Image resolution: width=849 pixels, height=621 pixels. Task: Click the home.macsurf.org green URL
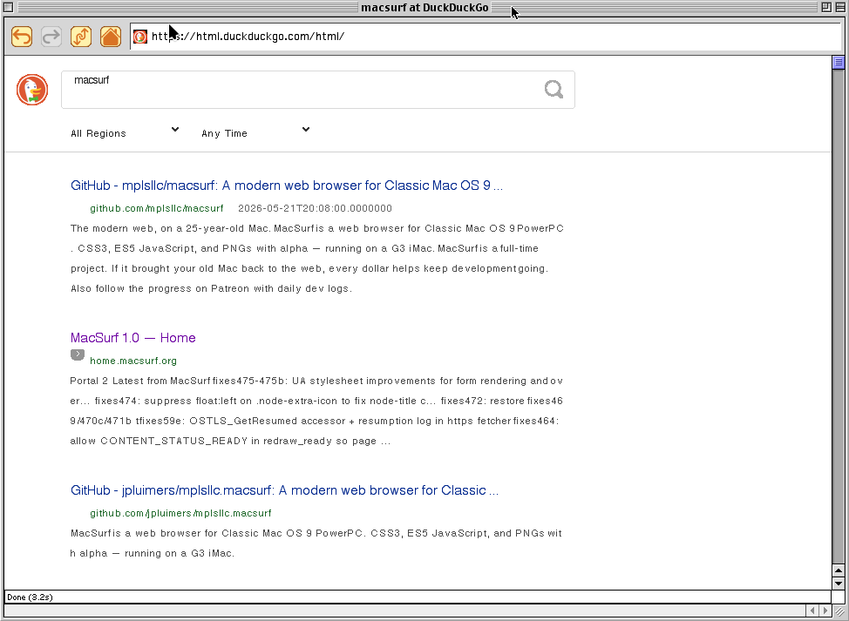[x=133, y=361]
